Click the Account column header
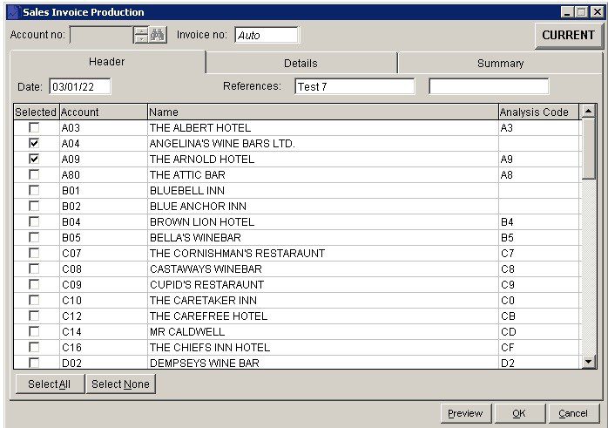This screenshot has height=428, width=608. click(103, 112)
